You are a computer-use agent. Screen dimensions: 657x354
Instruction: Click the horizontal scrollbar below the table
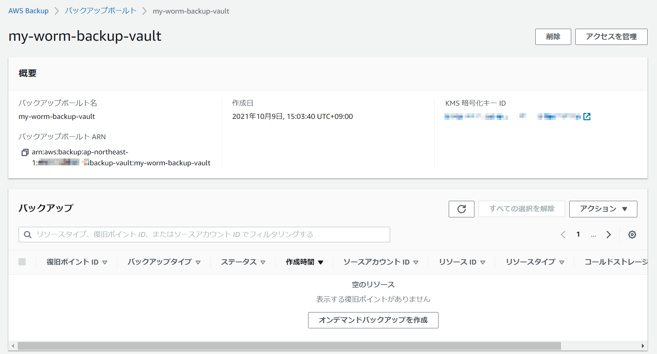(287, 346)
